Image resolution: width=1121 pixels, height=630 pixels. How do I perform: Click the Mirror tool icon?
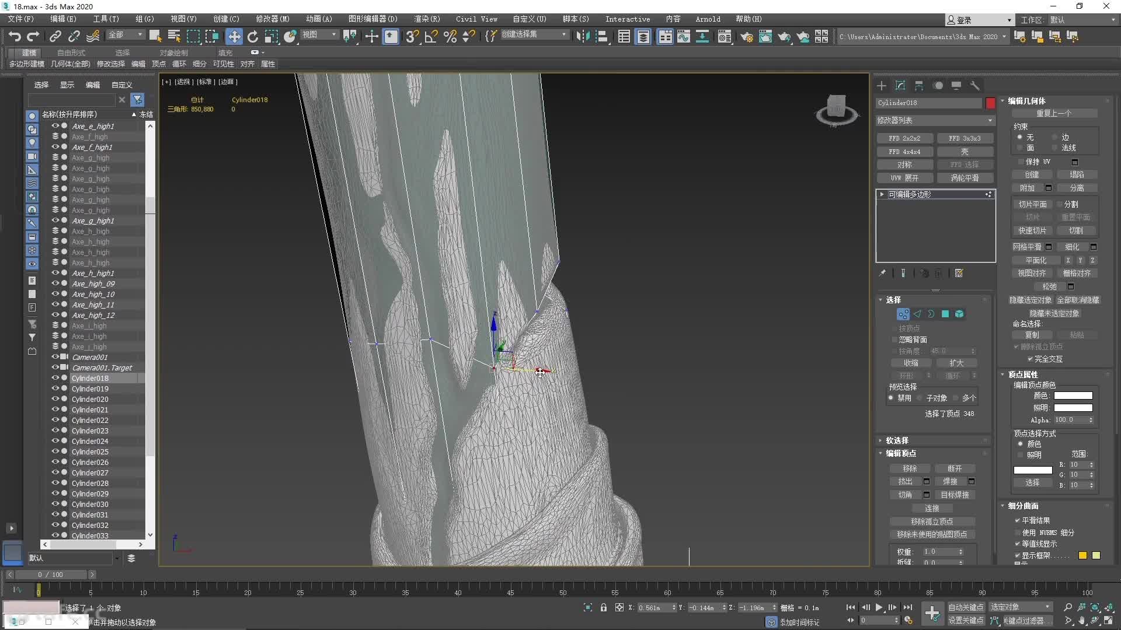583,37
